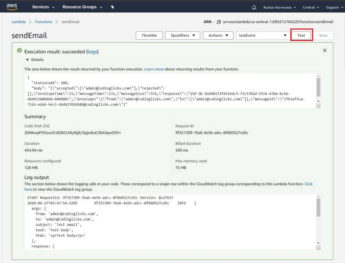The height and width of the screenshot is (263, 345).
Task: Click the green success checkmark icon
Action: [19, 50]
